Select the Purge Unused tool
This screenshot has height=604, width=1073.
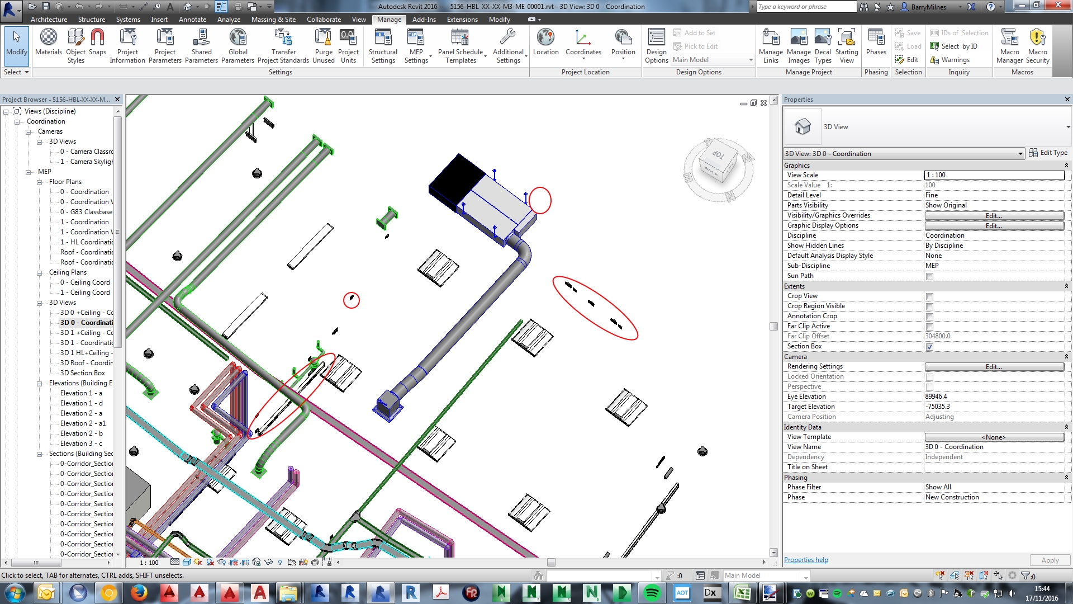coord(323,44)
